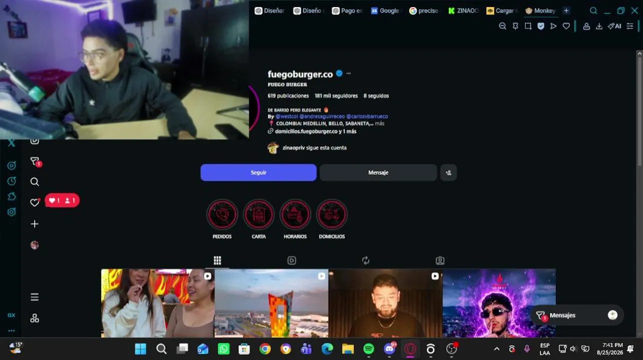Search open tabs with magnifier icon
This screenshot has height=360, width=643.
point(593,10)
